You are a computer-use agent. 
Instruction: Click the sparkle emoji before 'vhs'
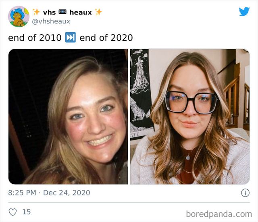pos(36,12)
